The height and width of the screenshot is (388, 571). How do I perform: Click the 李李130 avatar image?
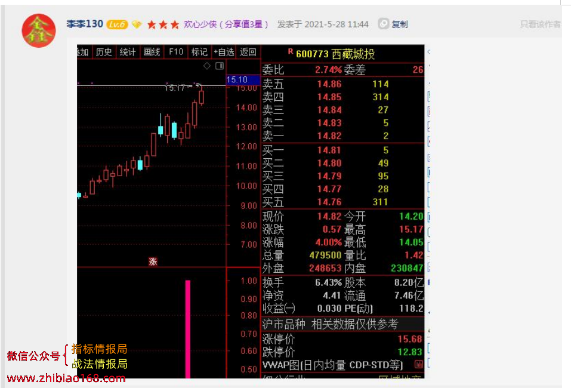[39, 30]
